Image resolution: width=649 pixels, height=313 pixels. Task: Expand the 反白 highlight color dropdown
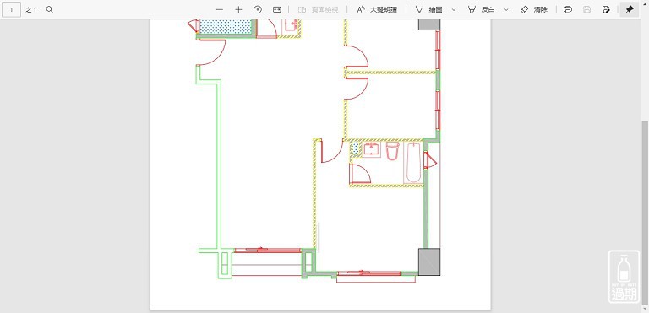(x=506, y=9)
